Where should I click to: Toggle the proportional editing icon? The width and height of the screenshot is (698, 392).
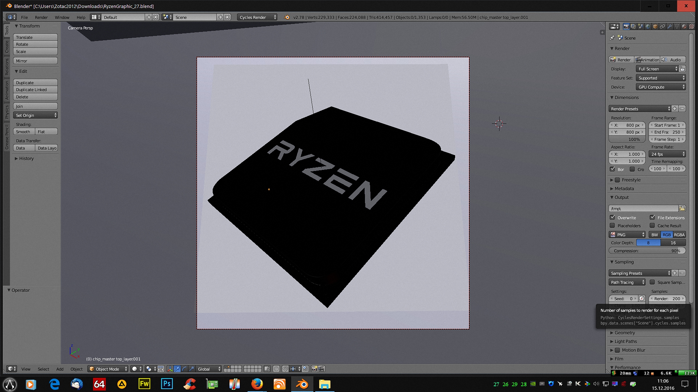[x=276, y=369]
